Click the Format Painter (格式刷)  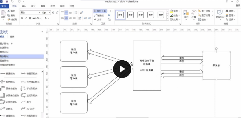[x=12, y=19]
